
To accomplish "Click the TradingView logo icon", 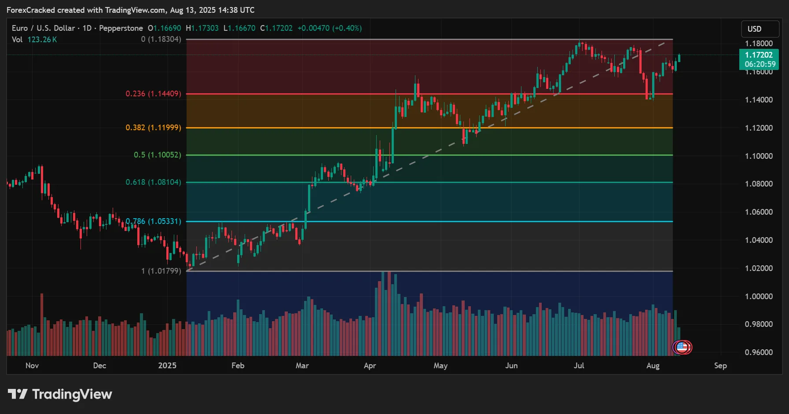I will click(x=17, y=395).
